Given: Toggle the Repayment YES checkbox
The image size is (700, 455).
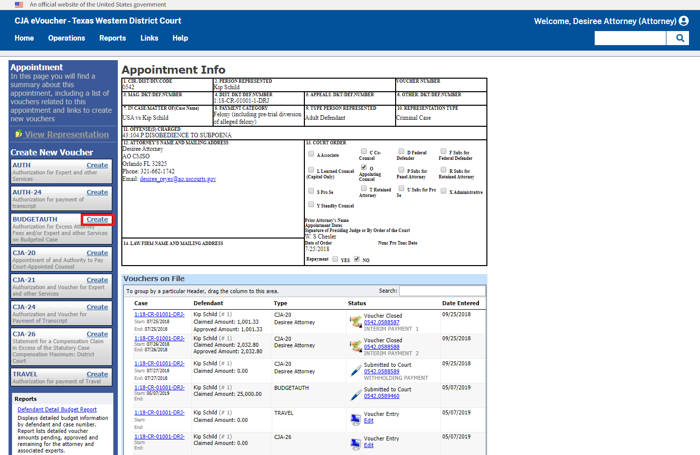Looking at the screenshot, I should click(335, 259).
